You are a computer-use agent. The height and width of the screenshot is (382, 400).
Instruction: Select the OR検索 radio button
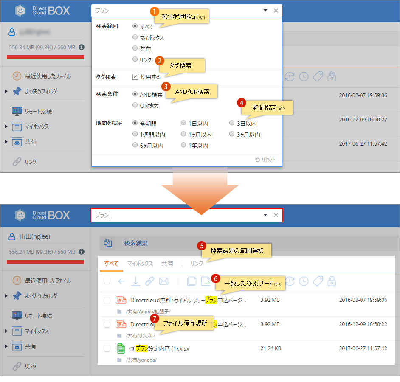135,105
